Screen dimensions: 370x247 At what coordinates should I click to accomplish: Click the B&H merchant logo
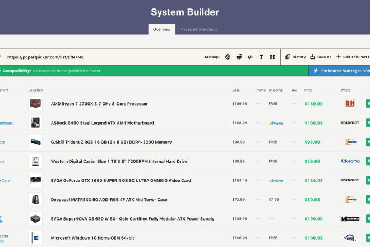pyautogui.click(x=350, y=103)
